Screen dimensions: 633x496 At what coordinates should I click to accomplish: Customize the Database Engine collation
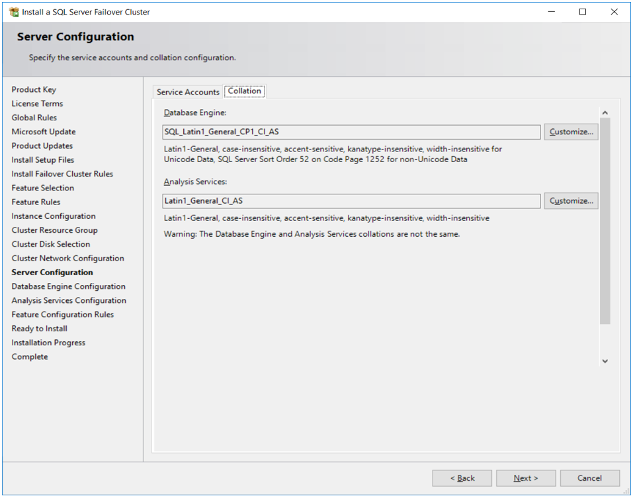[571, 132]
